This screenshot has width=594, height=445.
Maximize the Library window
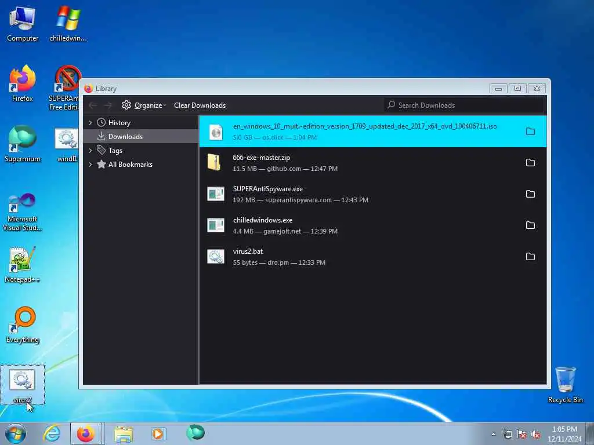click(517, 89)
